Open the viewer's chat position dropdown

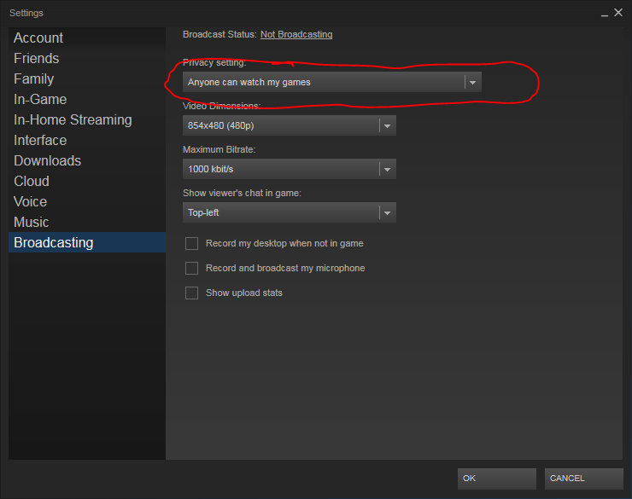pyautogui.click(x=290, y=212)
